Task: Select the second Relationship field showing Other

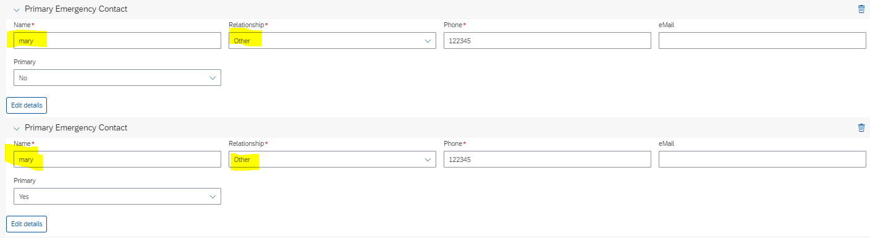Action: pos(332,159)
